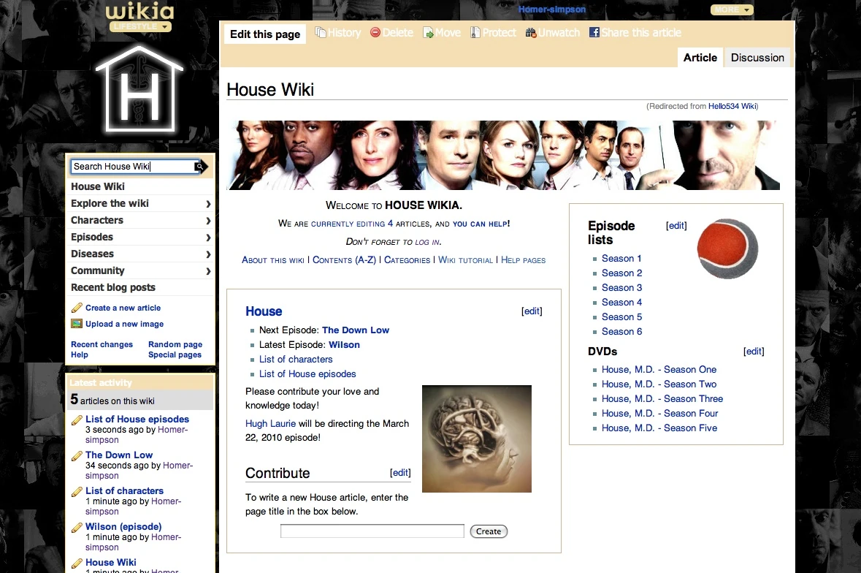Click pencil icon beside Create a new article
Image resolution: width=861 pixels, height=573 pixels.
tap(77, 308)
